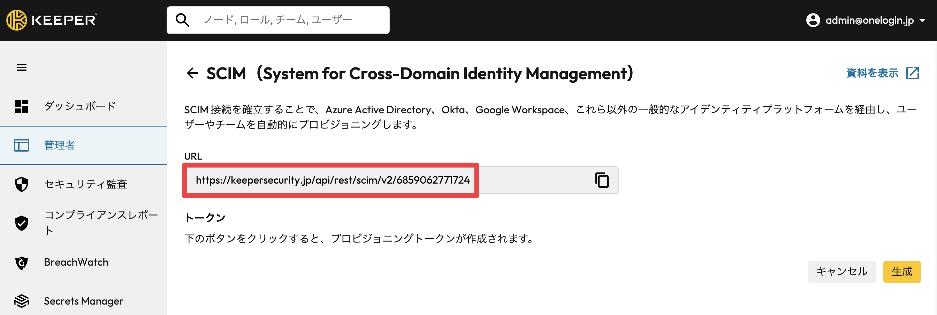Screen dimensions: 937x315
Task: Click the BreachWatch shield icon
Action: pyautogui.click(x=22, y=263)
